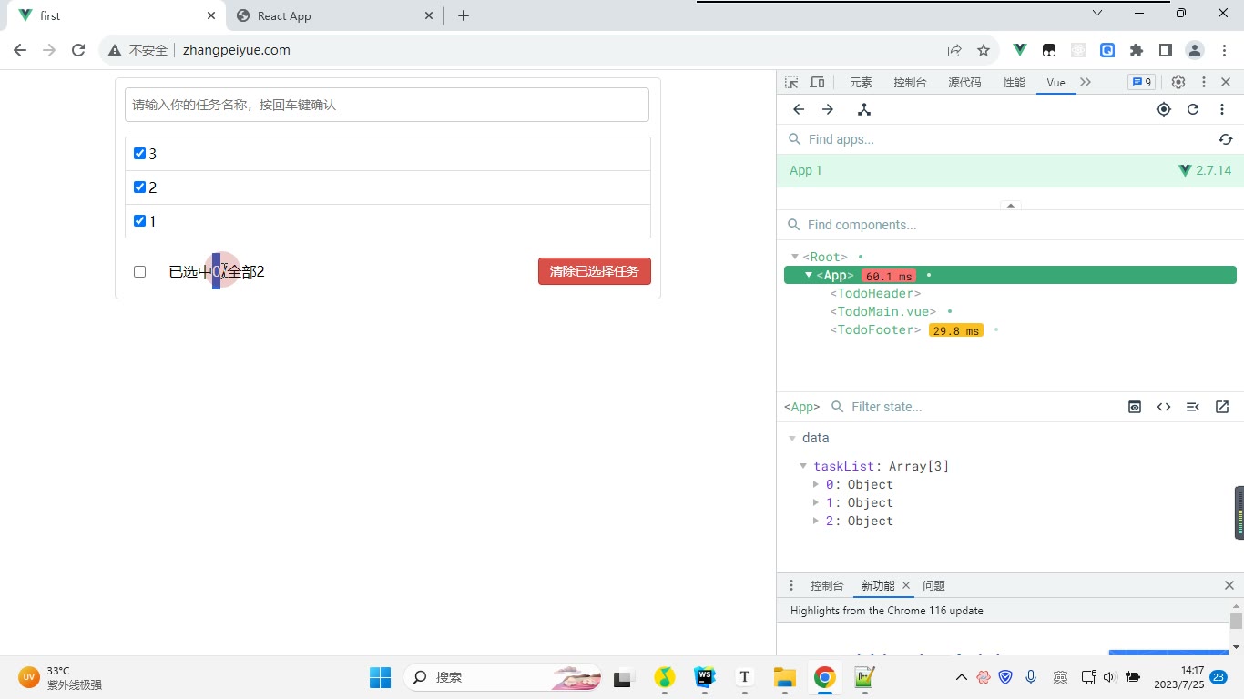The height and width of the screenshot is (699, 1244).
Task: Collapse the App node in the component tree
Action: pos(809,275)
